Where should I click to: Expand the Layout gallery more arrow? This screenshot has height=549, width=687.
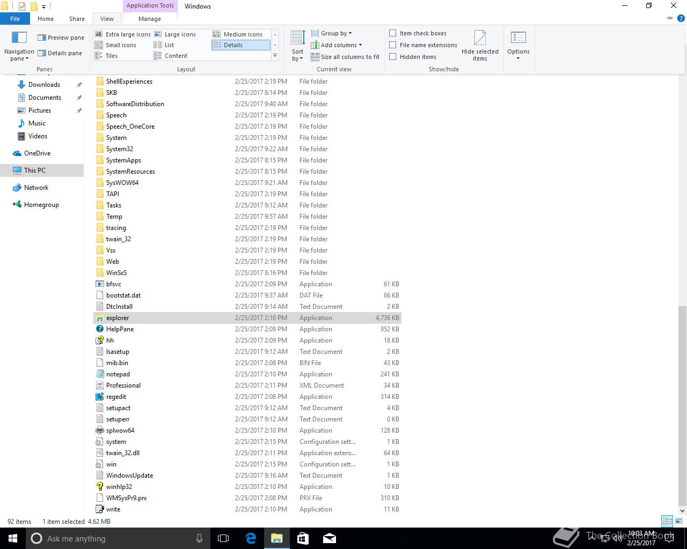(x=275, y=56)
